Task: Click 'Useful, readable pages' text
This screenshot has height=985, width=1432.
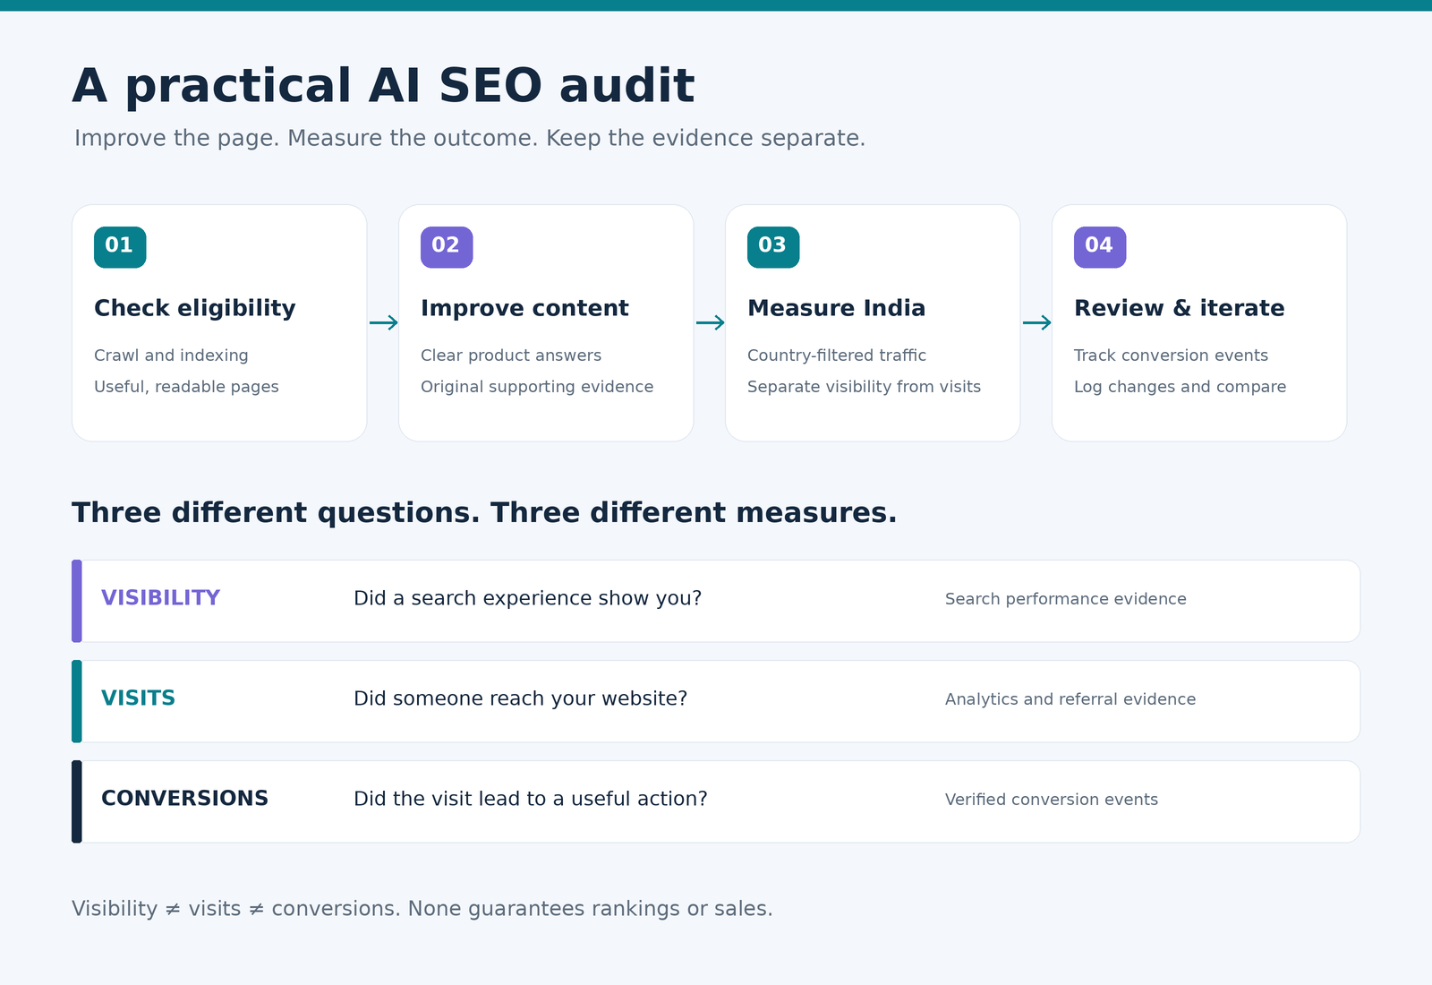Action: click(186, 387)
